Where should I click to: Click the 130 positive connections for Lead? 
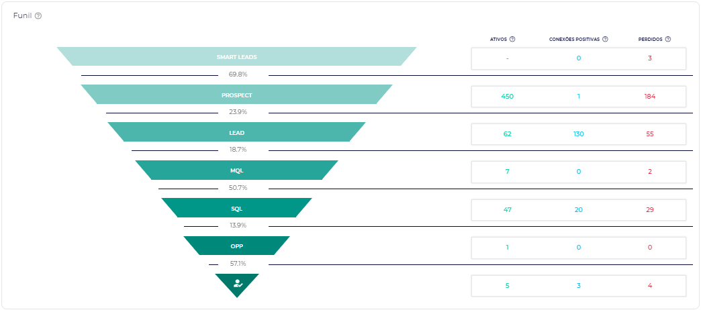(578, 134)
